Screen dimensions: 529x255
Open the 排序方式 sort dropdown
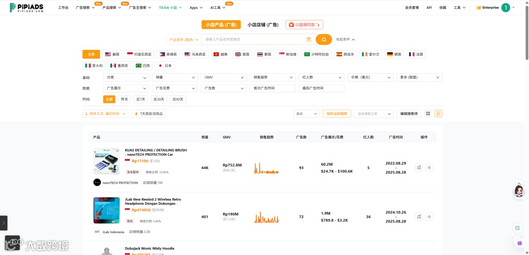(x=105, y=114)
